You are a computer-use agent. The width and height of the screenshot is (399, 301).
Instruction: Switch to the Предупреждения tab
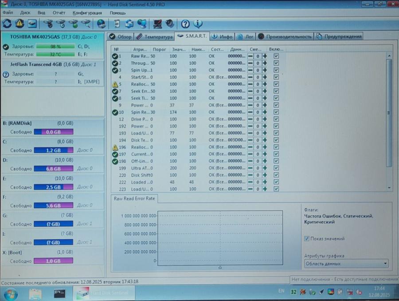click(339, 36)
